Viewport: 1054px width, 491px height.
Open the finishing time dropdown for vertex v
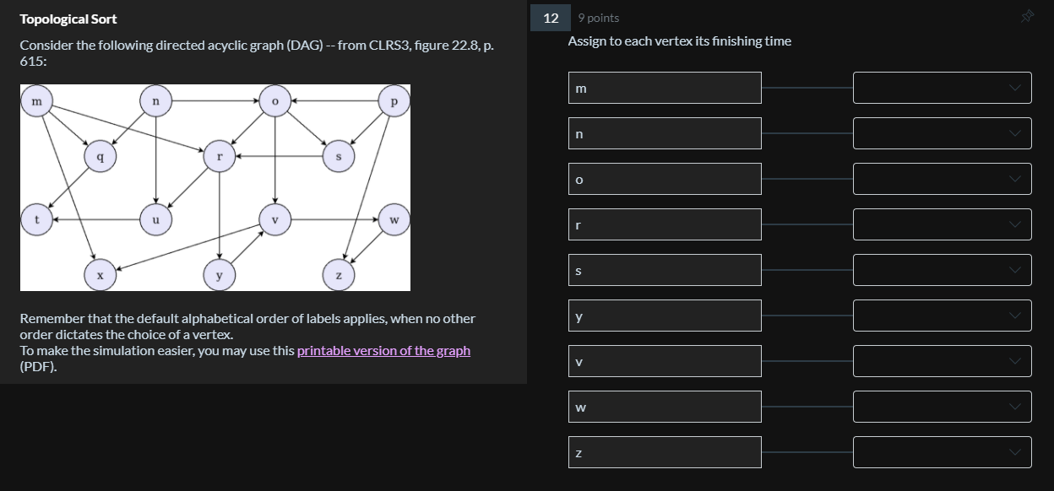(943, 360)
